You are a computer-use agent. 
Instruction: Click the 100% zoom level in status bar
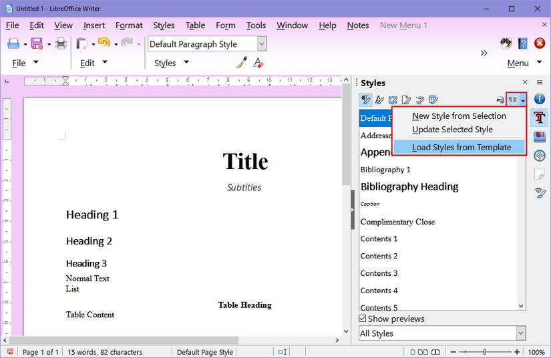[x=536, y=352]
